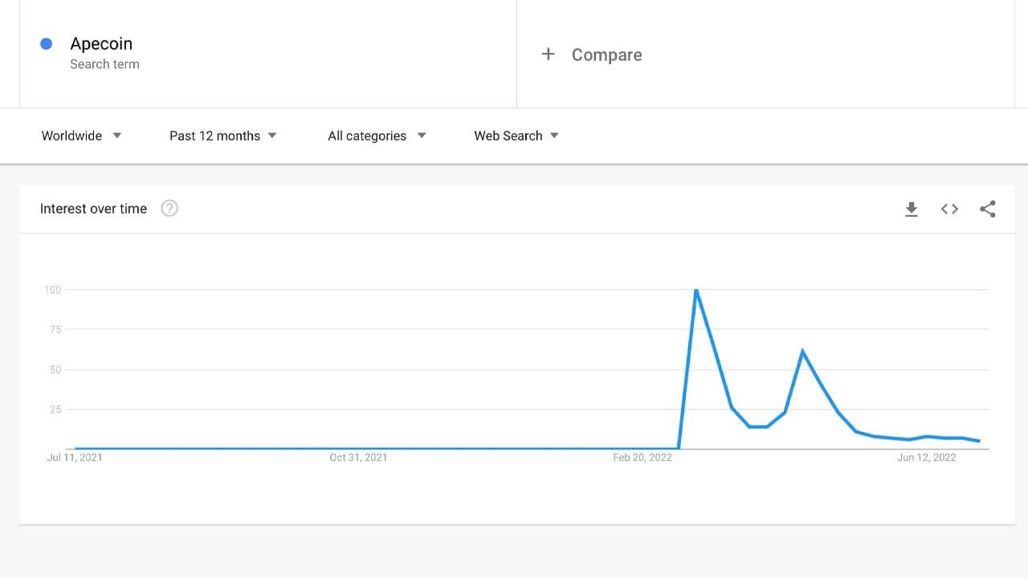1028x578 pixels.
Task: Select the Apecoin search term field
Action: pyautogui.click(x=267, y=53)
